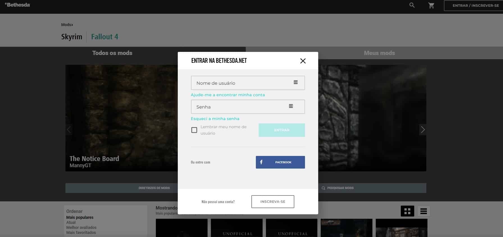Viewport: 503px width, 237px height.
Task: Click the Bethesda logo
Action: (17, 5)
